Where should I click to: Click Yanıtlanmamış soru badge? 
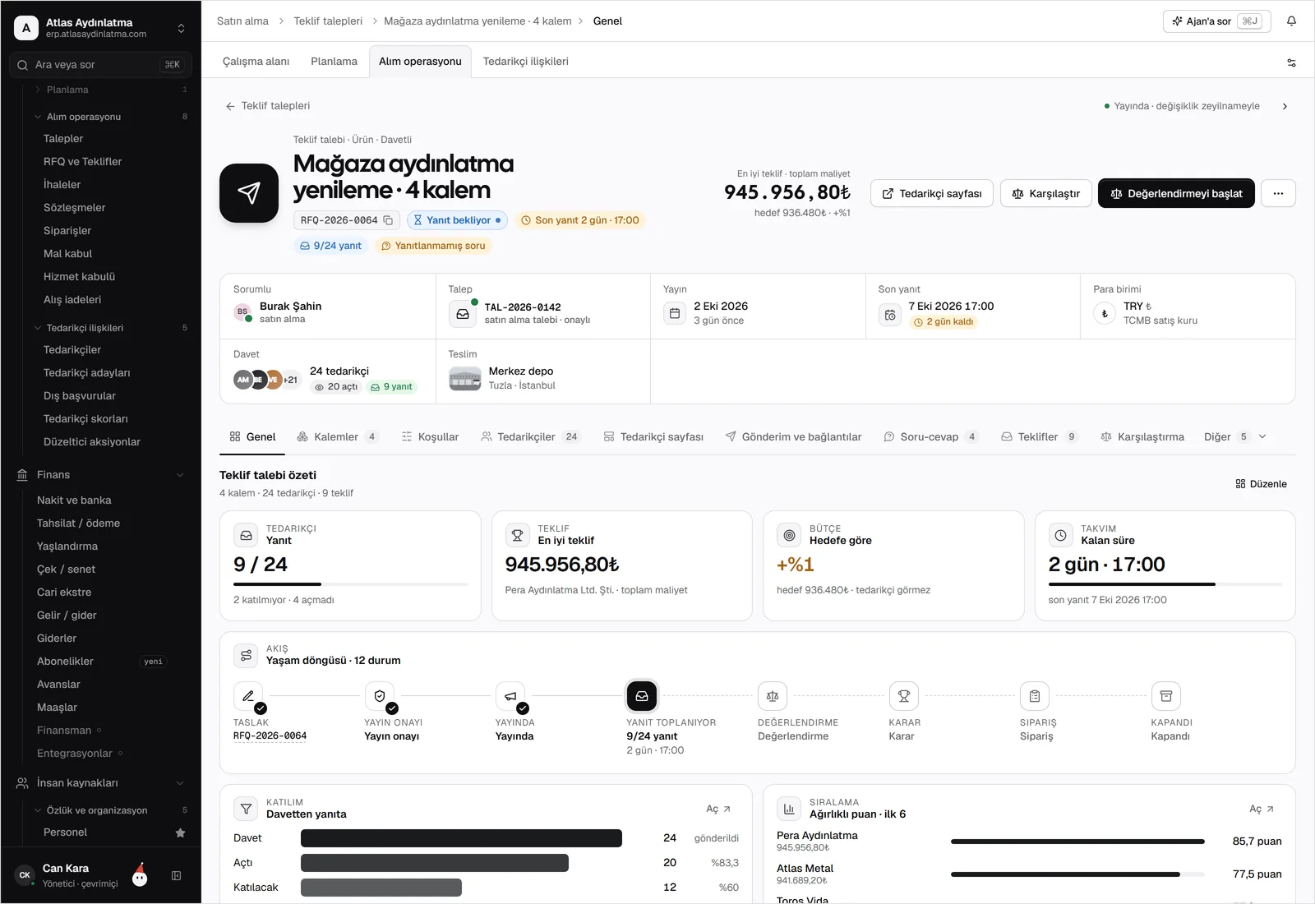click(x=433, y=246)
